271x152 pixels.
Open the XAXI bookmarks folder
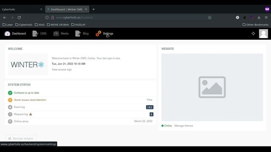pos(39,24)
